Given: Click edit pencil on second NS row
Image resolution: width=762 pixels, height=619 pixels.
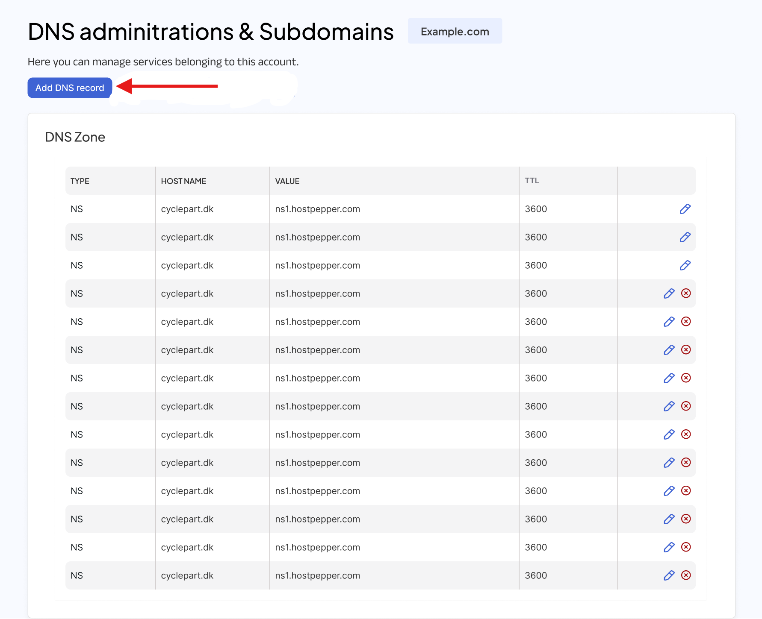Looking at the screenshot, I should [685, 237].
